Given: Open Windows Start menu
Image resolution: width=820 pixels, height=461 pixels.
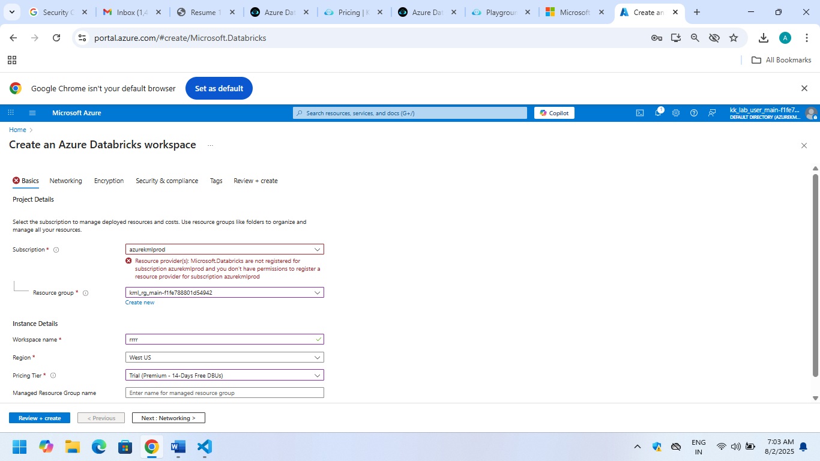Looking at the screenshot, I should [x=20, y=447].
